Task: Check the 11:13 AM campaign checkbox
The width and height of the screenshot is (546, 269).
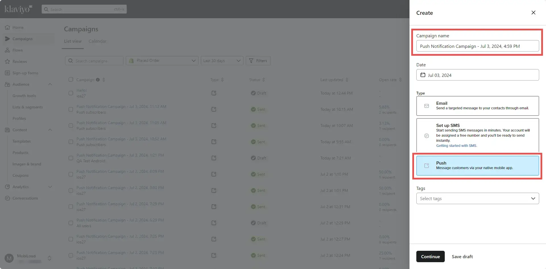Action: [71, 109]
